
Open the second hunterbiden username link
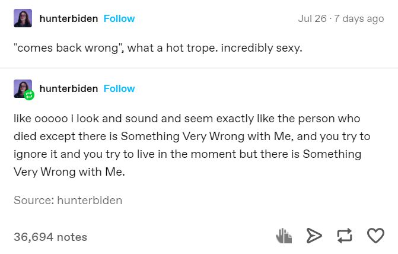[68, 88]
